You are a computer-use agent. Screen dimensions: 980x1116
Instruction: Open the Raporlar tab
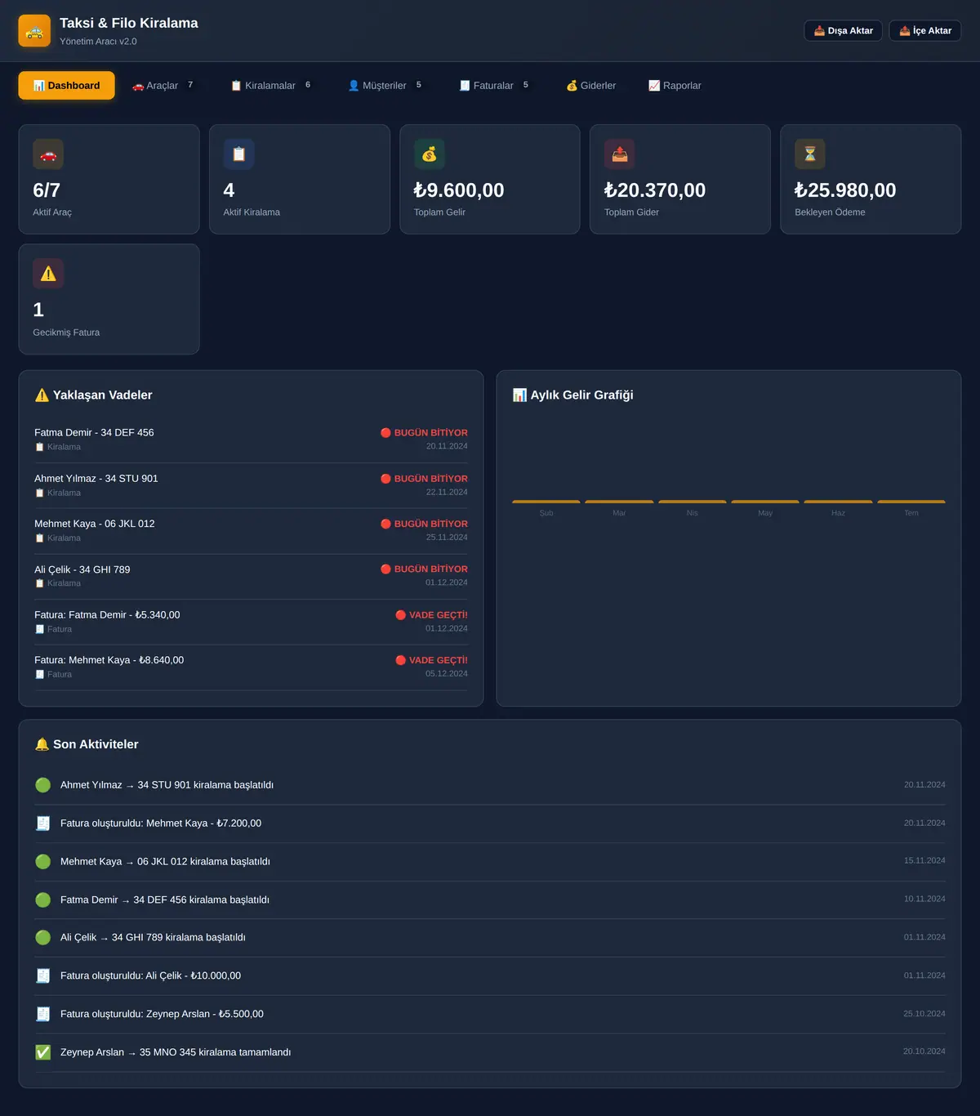tap(675, 86)
